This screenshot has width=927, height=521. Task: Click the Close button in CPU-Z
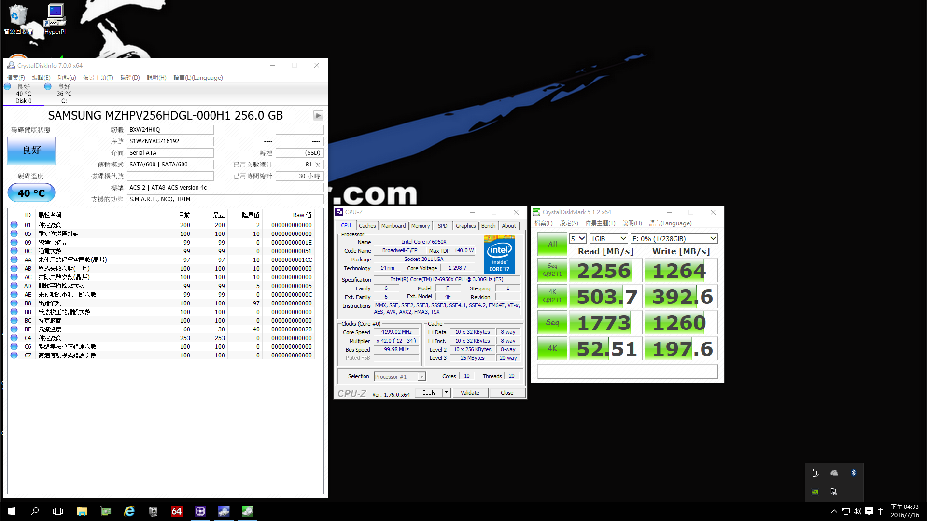507,393
